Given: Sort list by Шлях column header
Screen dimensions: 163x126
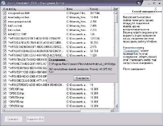Looking at the screenshot, I should click(77, 9).
